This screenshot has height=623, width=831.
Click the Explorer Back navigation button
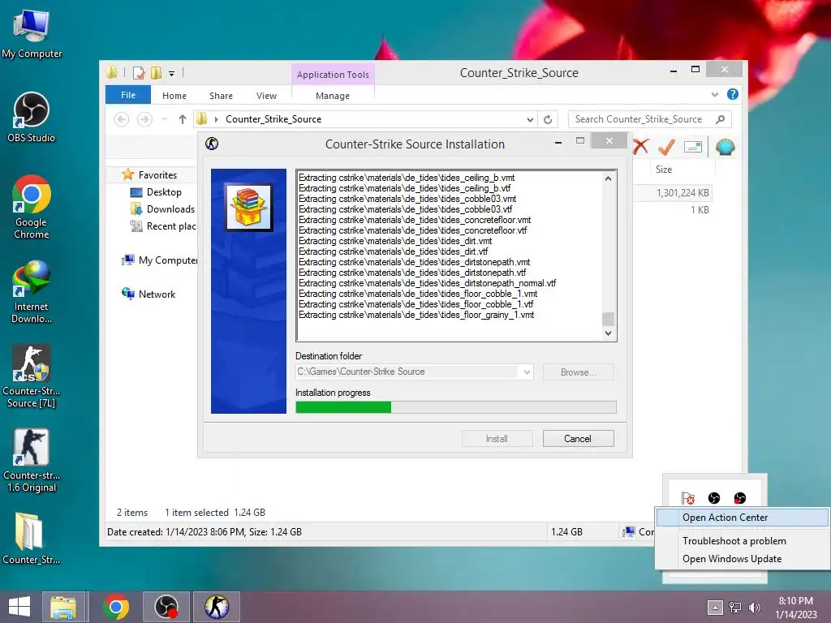tap(122, 119)
